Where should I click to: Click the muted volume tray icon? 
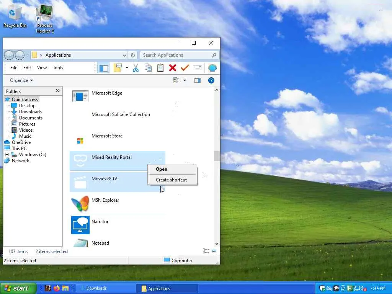coord(364,289)
